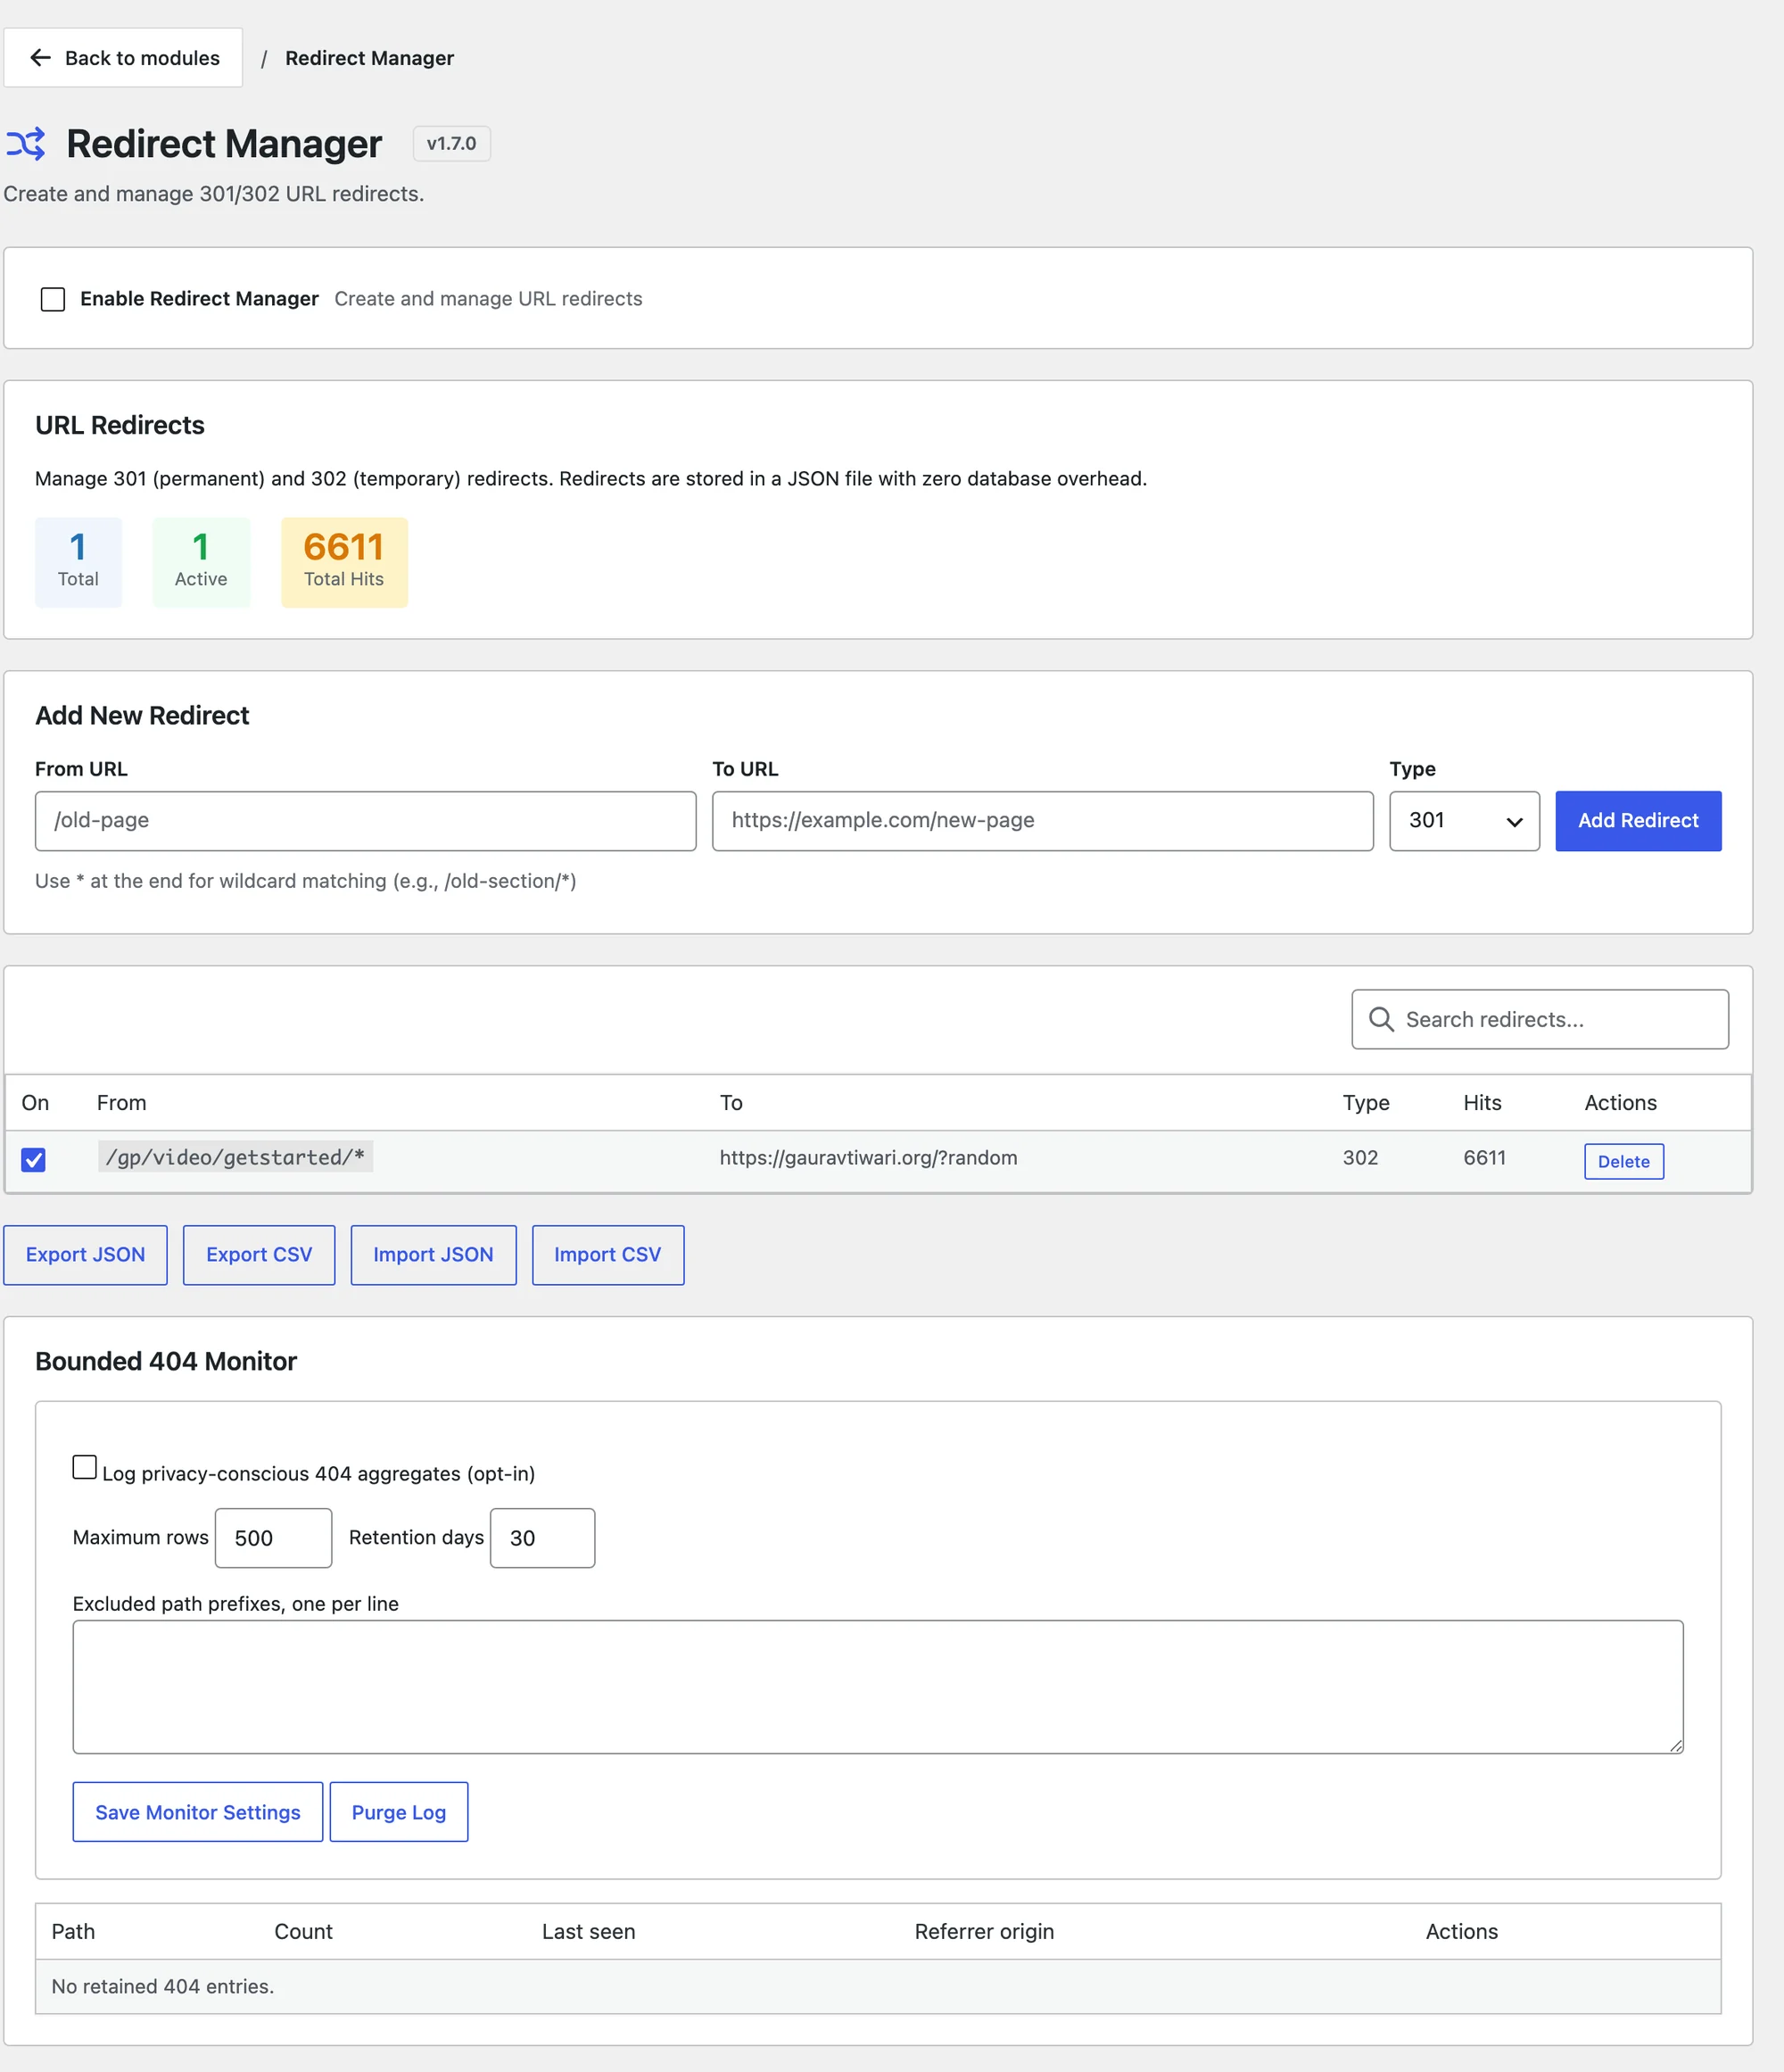Click No retained 404 entries text
Image resolution: width=1784 pixels, height=2072 pixels.
163,1987
